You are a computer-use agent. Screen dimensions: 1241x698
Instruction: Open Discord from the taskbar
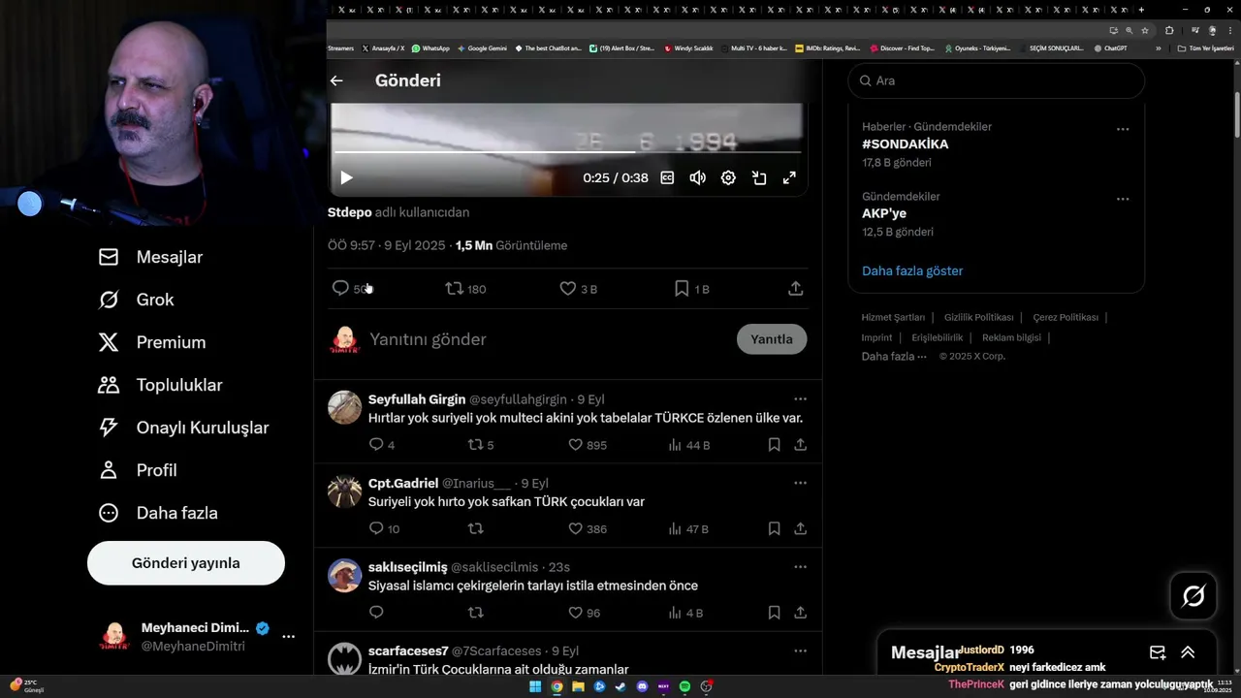tap(642, 686)
